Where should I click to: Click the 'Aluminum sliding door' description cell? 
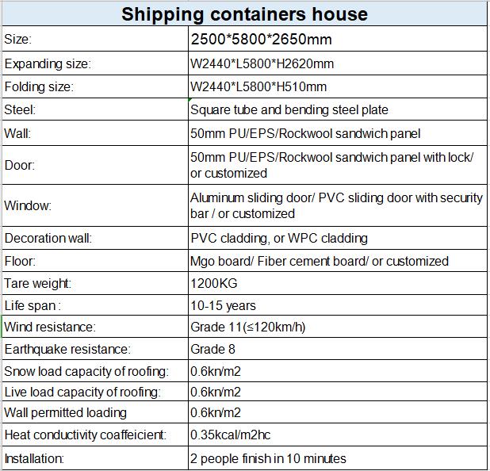pos(336,205)
